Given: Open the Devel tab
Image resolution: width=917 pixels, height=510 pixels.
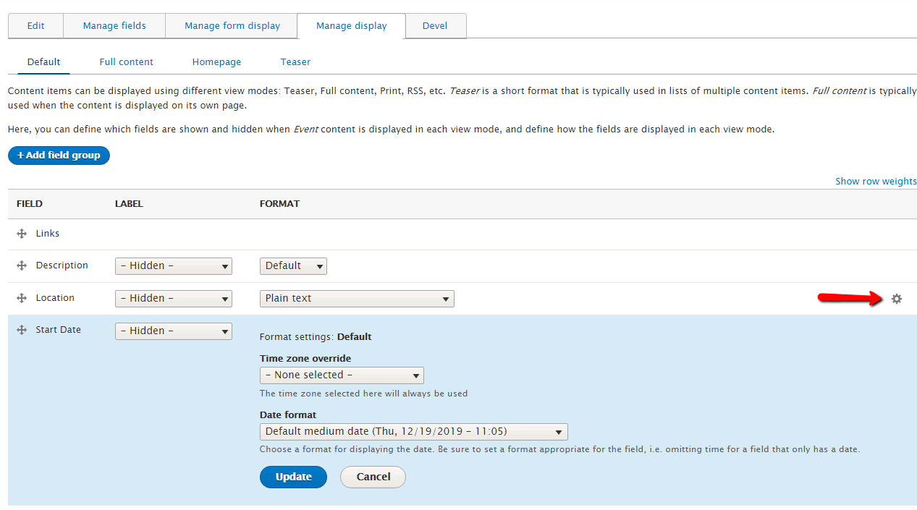Looking at the screenshot, I should click(x=435, y=25).
